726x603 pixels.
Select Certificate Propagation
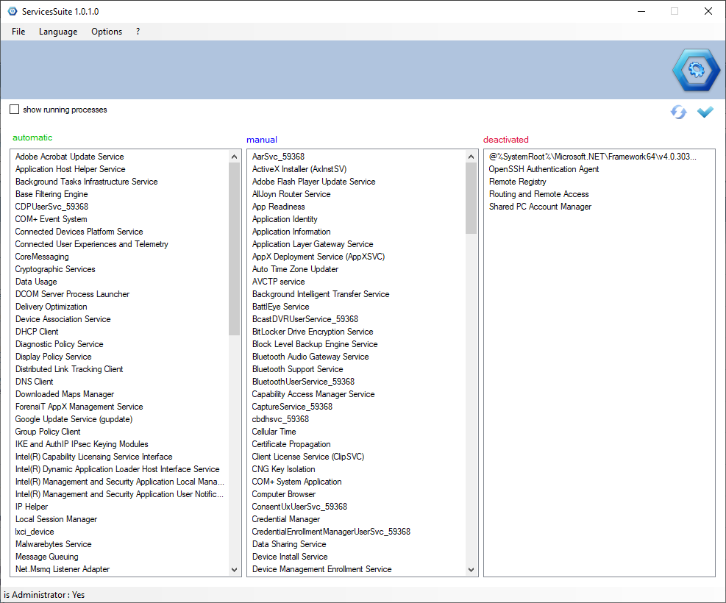[291, 444]
